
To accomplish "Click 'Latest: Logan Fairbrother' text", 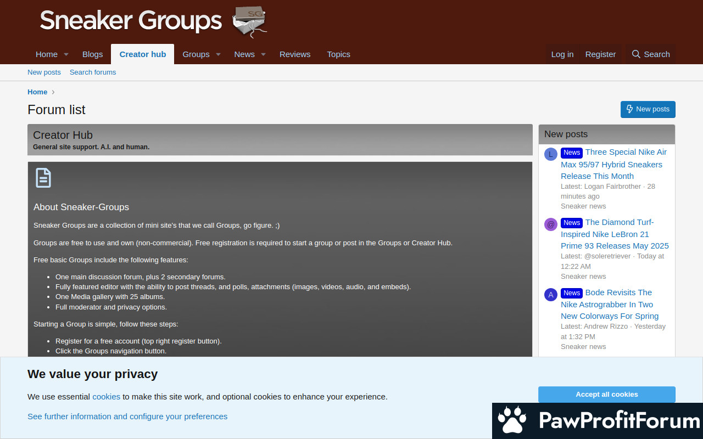I will tap(601, 187).
